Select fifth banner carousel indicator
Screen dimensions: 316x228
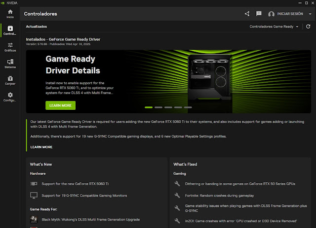click(x=188, y=107)
